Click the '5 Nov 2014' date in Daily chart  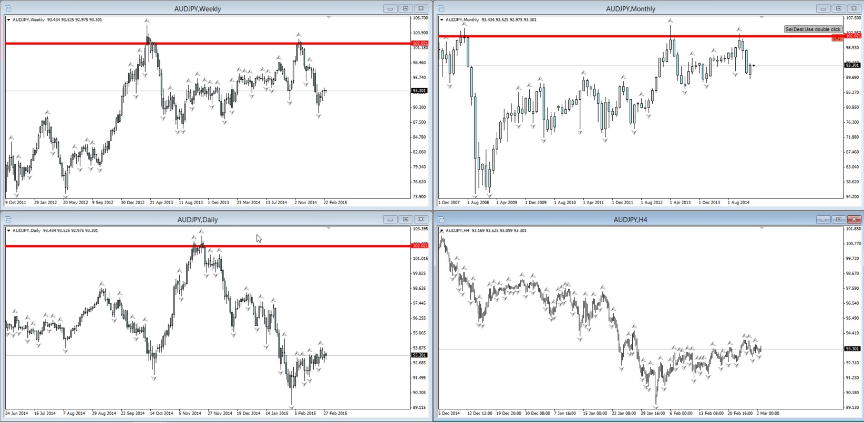point(190,414)
